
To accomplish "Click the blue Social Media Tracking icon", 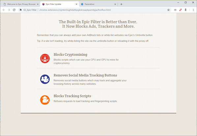I will (x=45, y=79).
